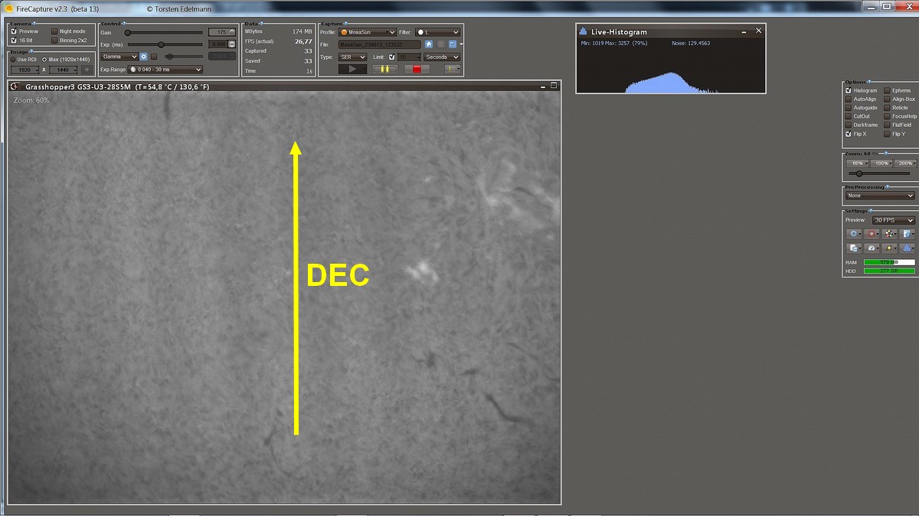Open the color debayer settings icon
919x516 pixels.
coord(889,234)
